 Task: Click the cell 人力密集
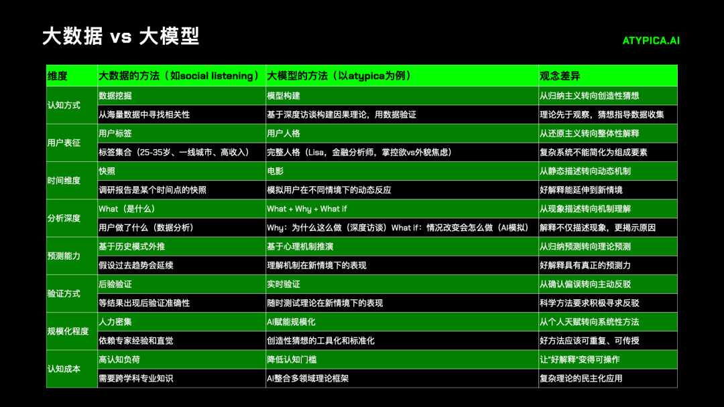click(182, 322)
